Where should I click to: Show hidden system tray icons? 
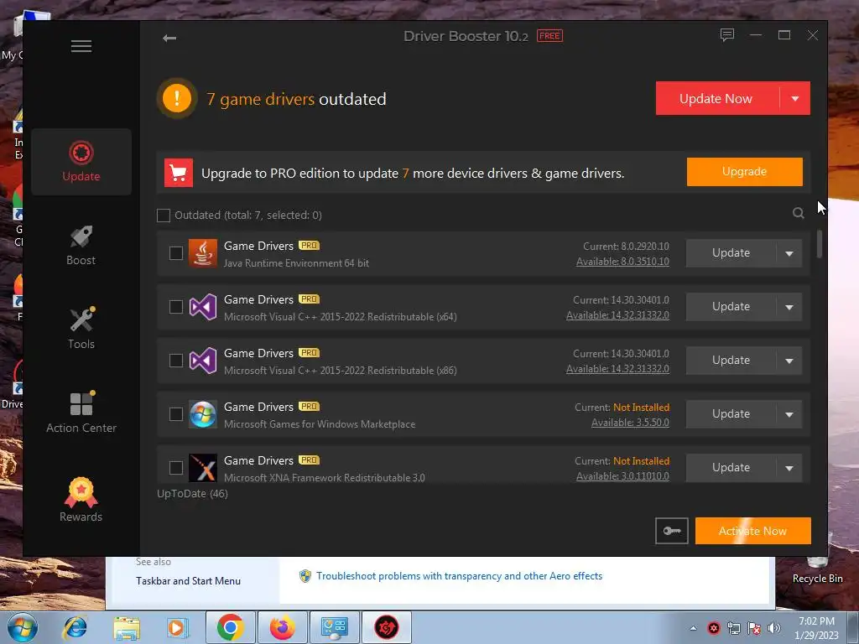tap(693, 628)
